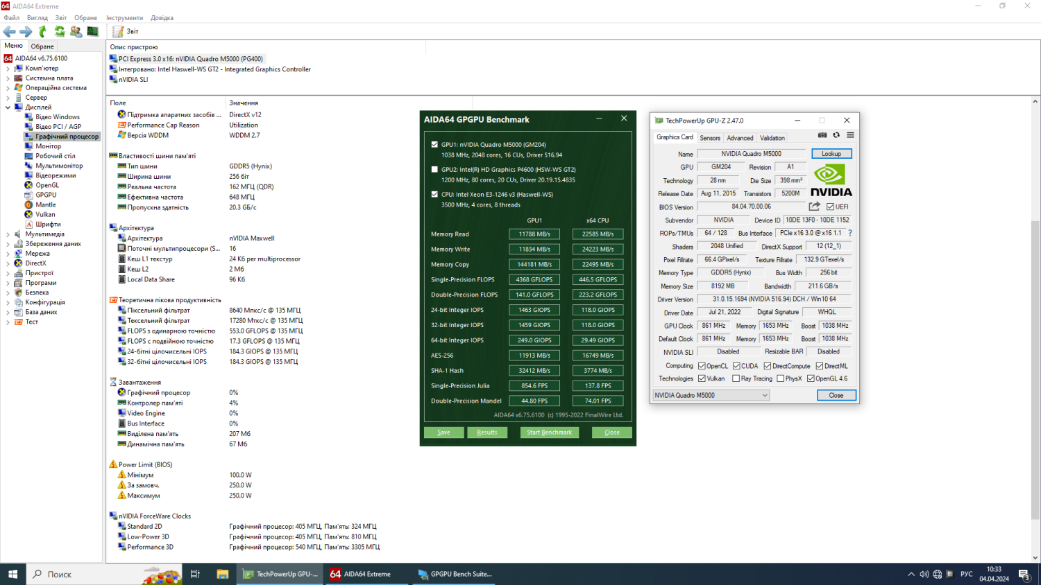Viewport: 1041px width, 585px height.
Task: Open the Report wizard notepad icon
Action: tap(118, 31)
